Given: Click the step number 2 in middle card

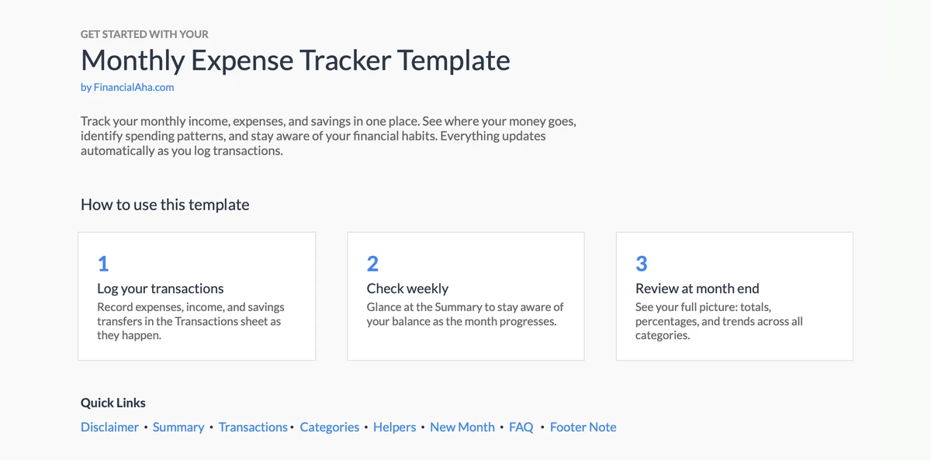Looking at the screenshot, I should point(372,264).
